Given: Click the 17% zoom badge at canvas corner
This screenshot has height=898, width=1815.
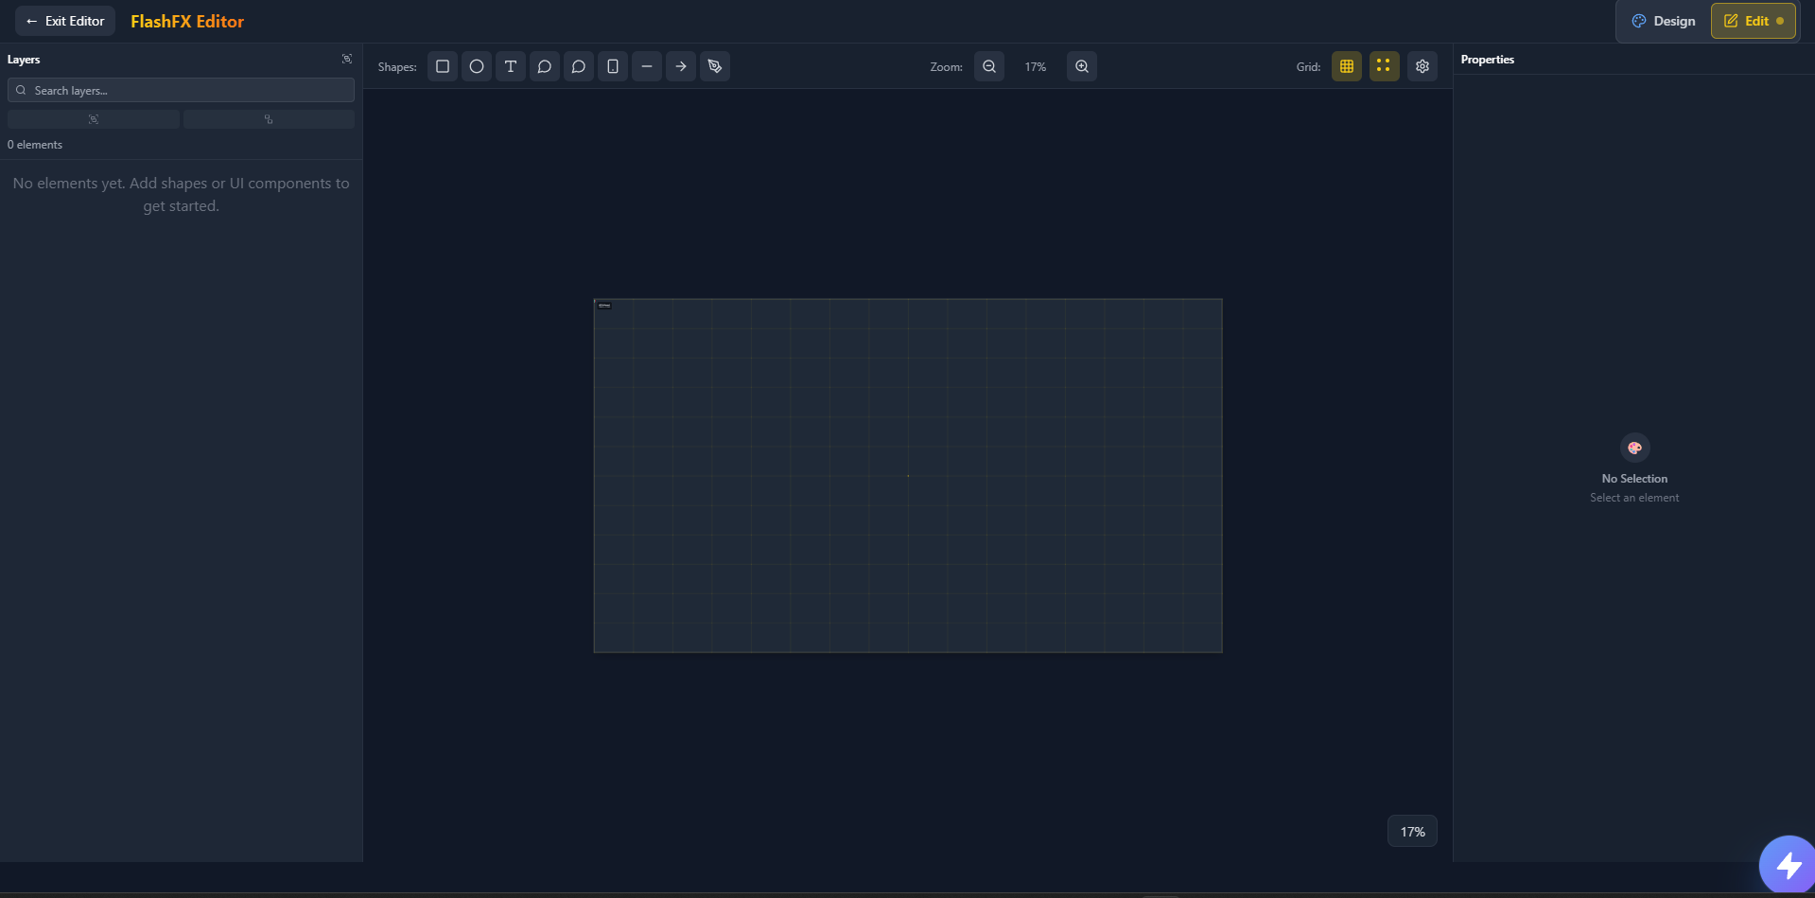Looking at the screenshot, I should pos(1412,832).
